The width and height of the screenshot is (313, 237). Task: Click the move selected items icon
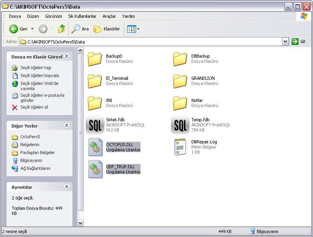click(x=15, y=68)
